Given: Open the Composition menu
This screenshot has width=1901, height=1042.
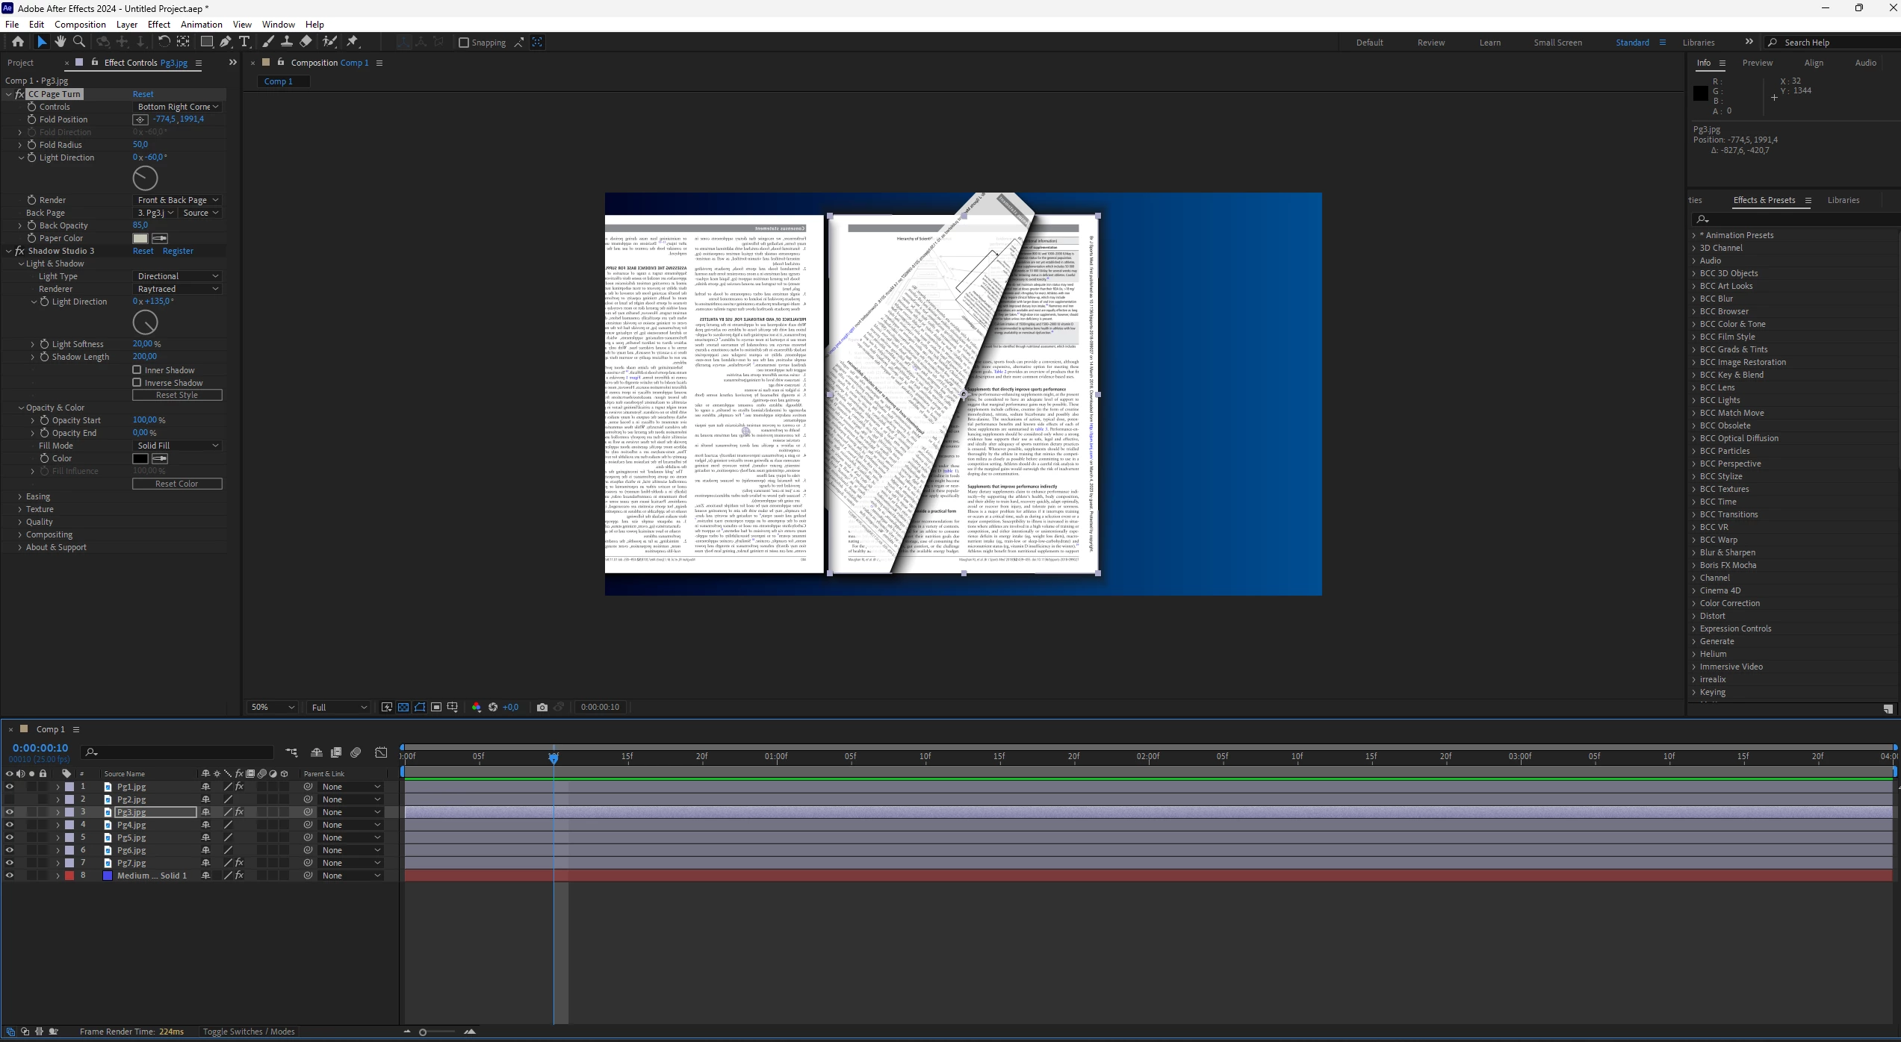Looking at the screenshot, I should click(80, 24).
